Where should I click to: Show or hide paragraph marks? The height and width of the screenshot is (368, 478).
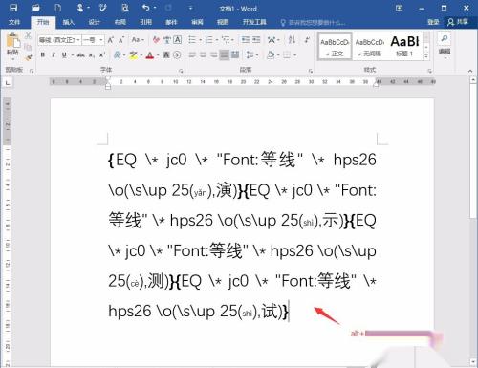[x=307, y=40]
